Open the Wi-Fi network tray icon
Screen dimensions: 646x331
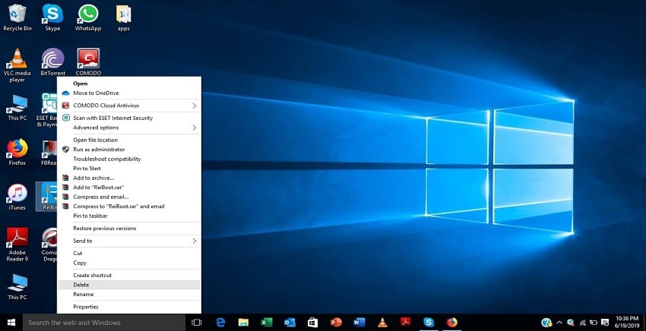point(583,323)
